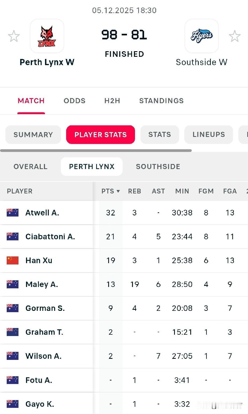Click the flag icon next to Gorman S.
The height and width of the screenshot is (414, 248).
coord(13,308)
